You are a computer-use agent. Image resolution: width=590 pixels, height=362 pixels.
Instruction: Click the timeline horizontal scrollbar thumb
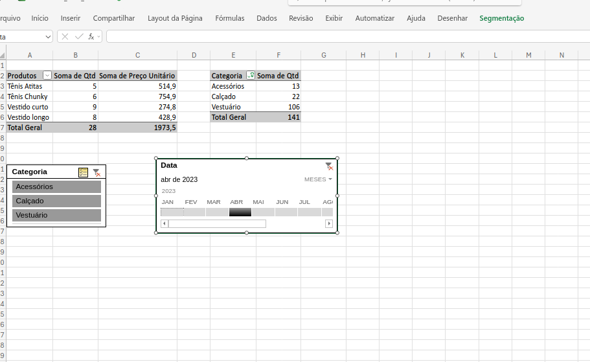click(217, 223)
